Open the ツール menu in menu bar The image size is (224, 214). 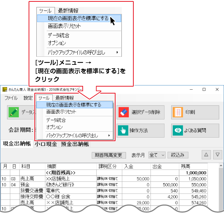pos(44,98)
